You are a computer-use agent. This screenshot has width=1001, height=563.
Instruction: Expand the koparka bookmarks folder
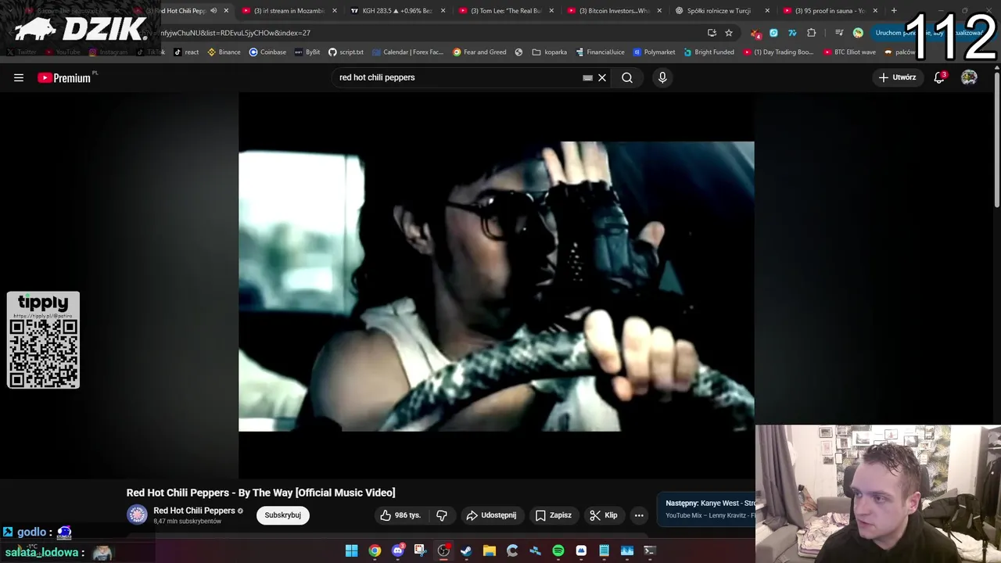coord(549,52)
